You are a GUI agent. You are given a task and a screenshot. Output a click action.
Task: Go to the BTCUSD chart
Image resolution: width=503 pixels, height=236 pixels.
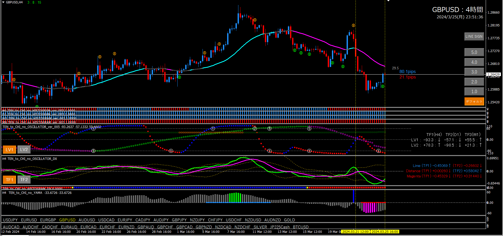[x=301, y=227]
